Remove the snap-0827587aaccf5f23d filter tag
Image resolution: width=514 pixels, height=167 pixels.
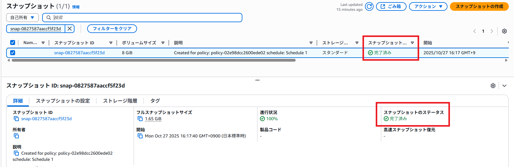tap(70, 29)
